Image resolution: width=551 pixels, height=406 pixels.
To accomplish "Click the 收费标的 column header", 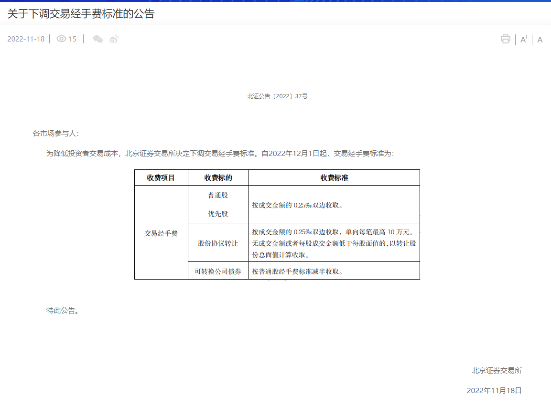I will click(x=218, y=177).
